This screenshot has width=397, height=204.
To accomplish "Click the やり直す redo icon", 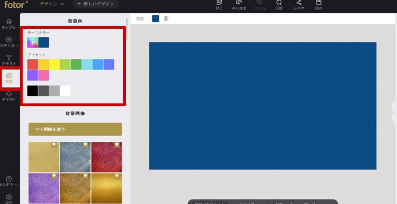I will click(239, 5).
